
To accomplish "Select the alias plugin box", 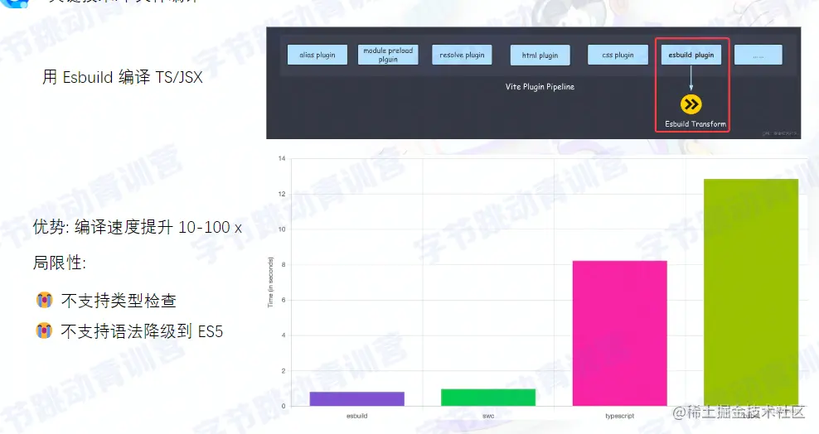I will tap(317, 55).
